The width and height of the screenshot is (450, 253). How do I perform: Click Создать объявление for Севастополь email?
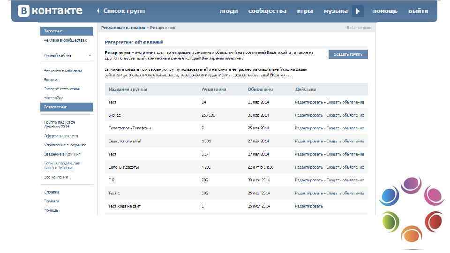tap(345, 141)
